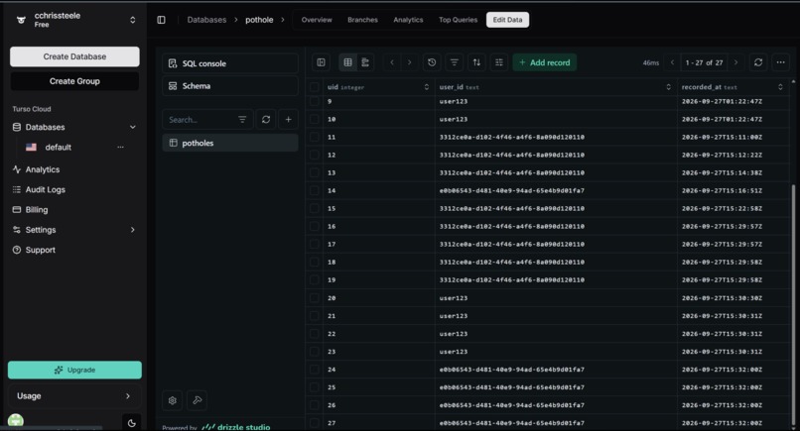This screenshot has width=800, height=431.
Task: Toggle the left sidebar panel icon
Action: tap(161, 20)
